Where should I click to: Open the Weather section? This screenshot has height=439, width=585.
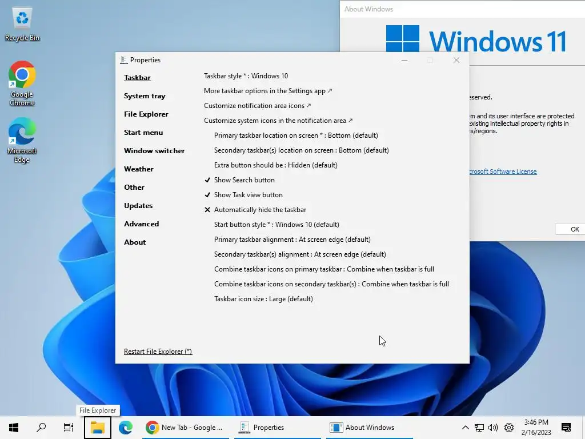pos(138,169)
